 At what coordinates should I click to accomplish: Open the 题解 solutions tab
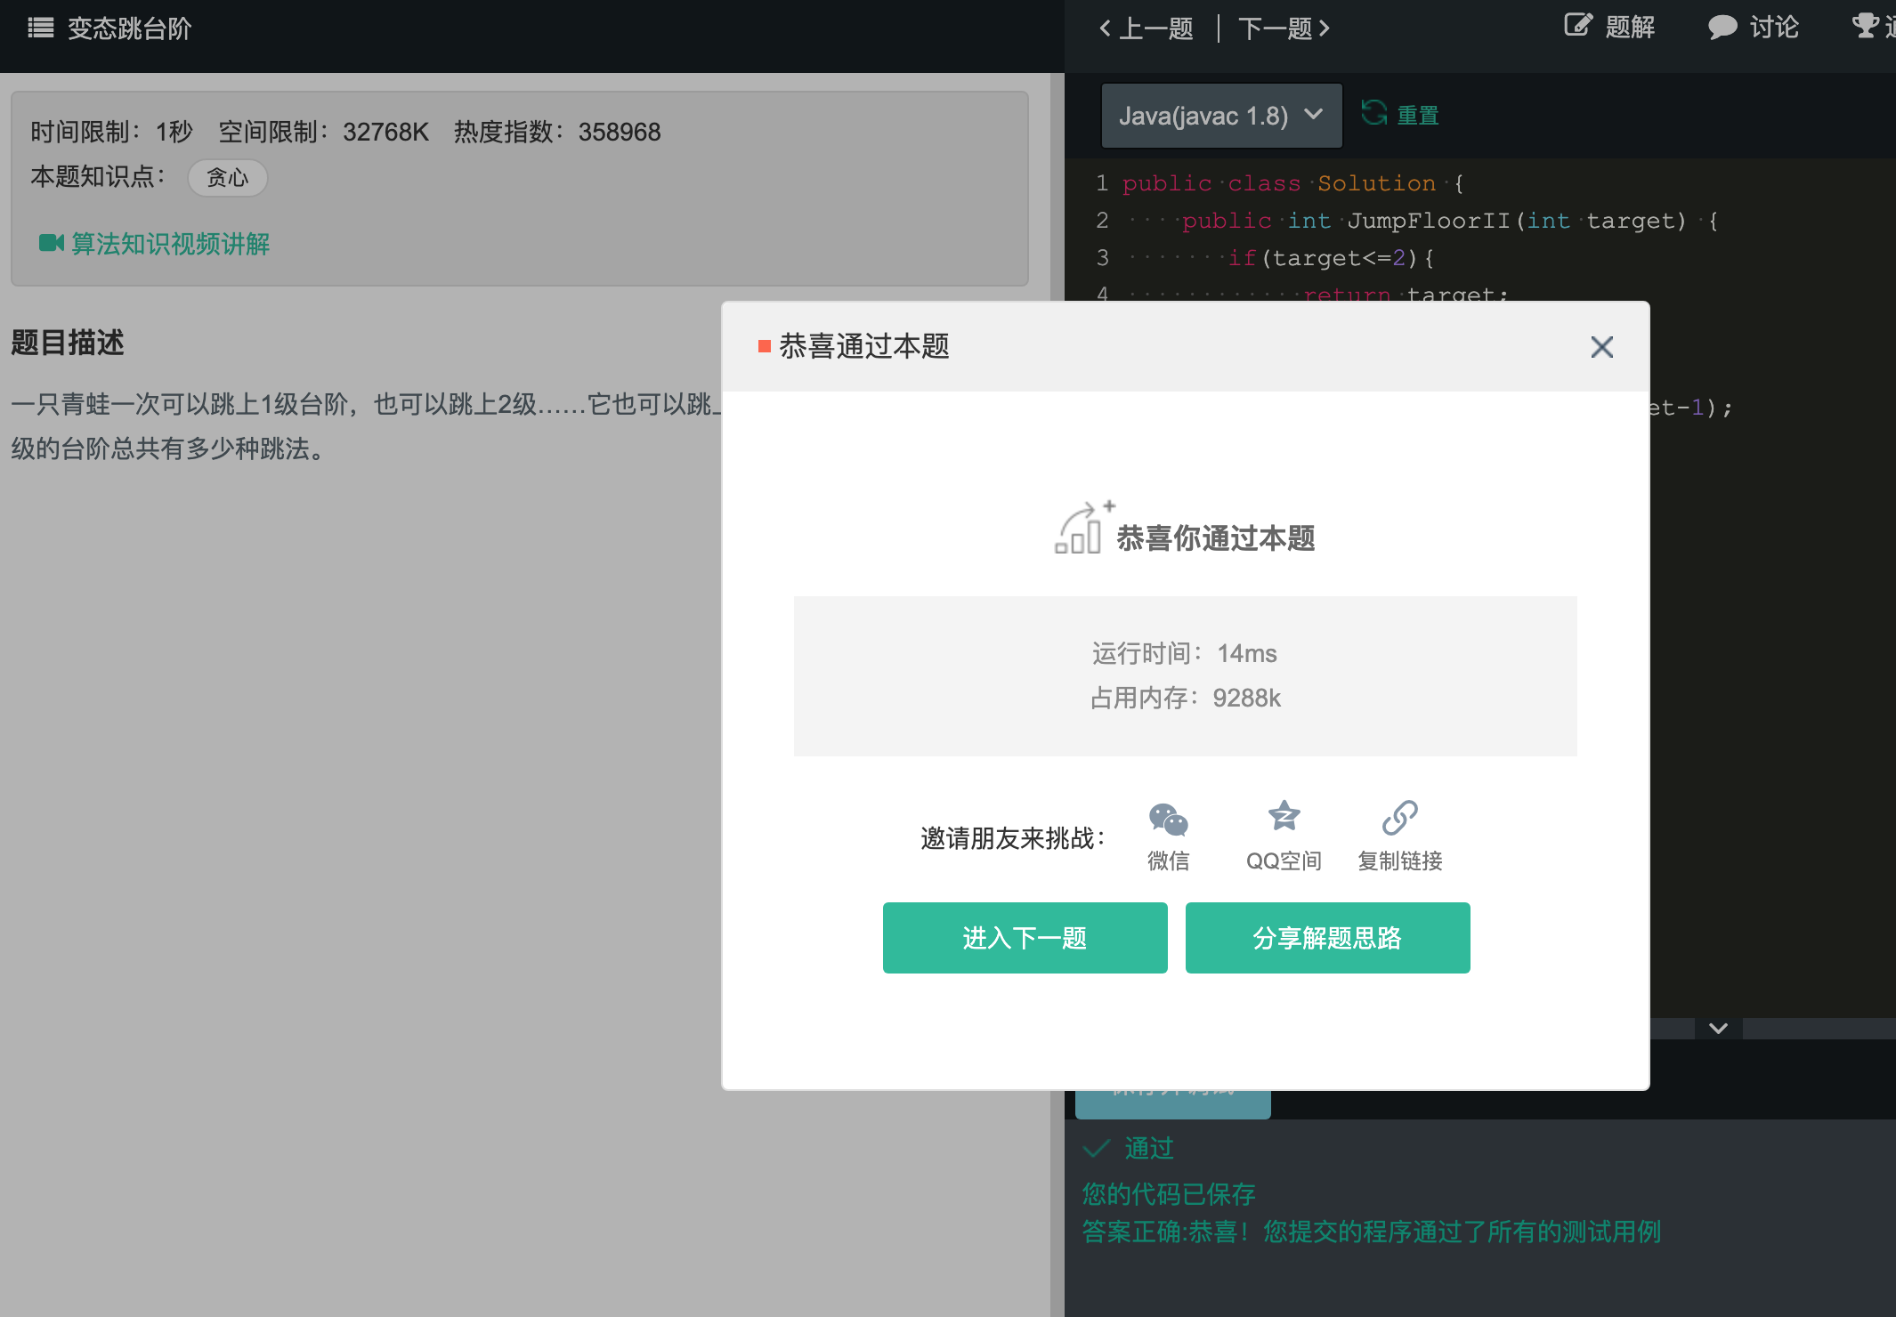tap(1609, 27)
